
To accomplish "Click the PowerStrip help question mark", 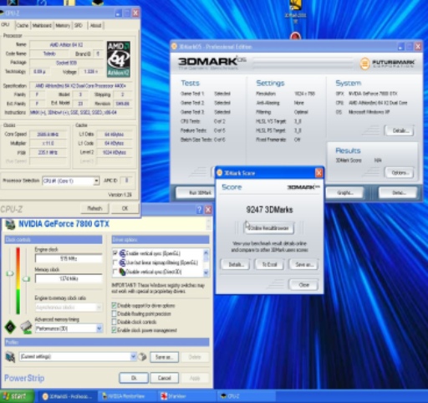I will click(199, 210).
